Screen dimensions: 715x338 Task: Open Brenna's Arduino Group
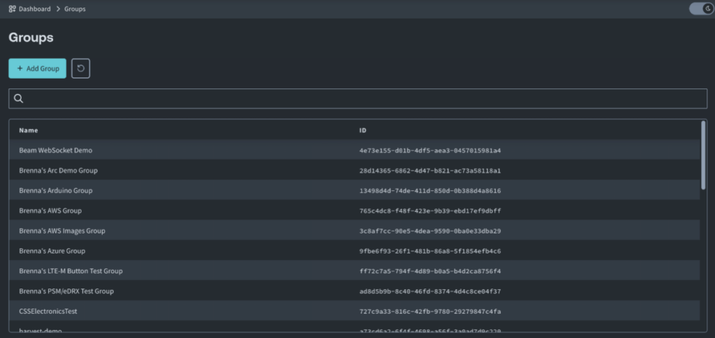tap(56, 190)
